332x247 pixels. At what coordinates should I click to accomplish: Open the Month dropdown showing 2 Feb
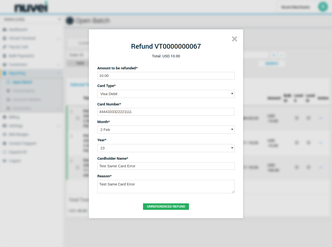[x=166, y=130]
